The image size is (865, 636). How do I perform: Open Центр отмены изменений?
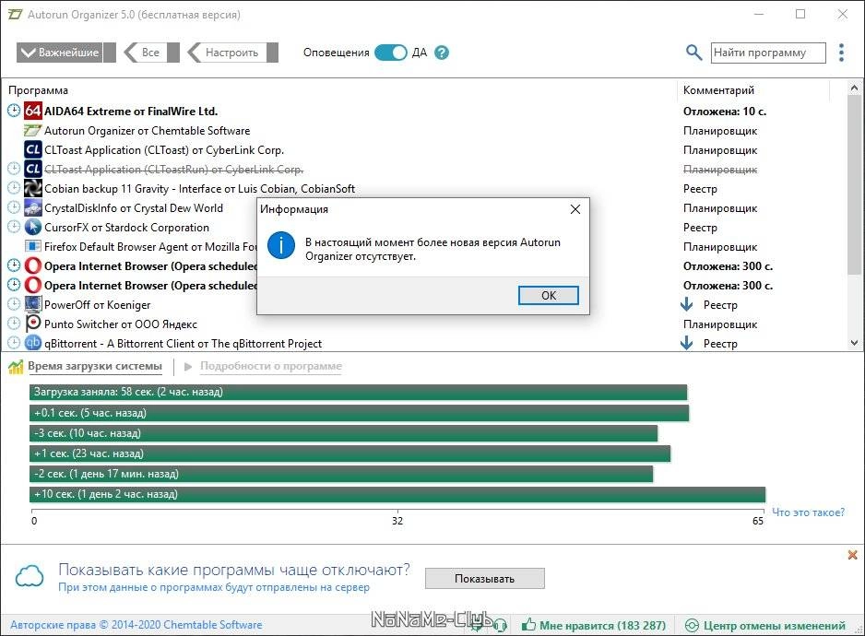click(765, 626)
